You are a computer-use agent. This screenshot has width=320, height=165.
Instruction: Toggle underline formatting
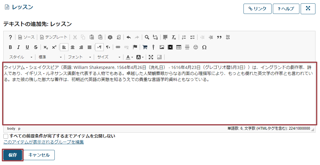click(27, 47)
